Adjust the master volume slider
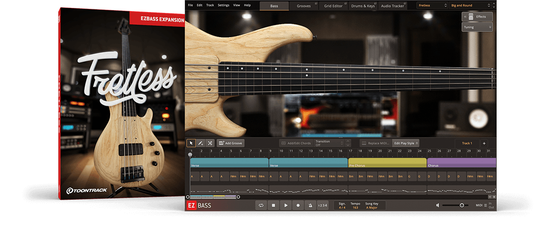Viewport: 556px width, 226px height. [461, 205]
